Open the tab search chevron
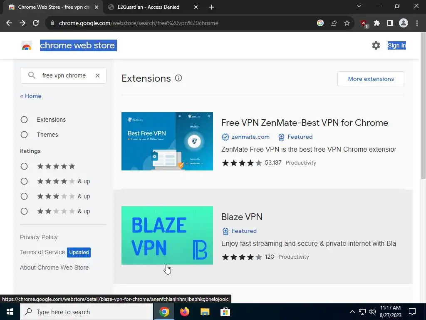 click(359, 6)
